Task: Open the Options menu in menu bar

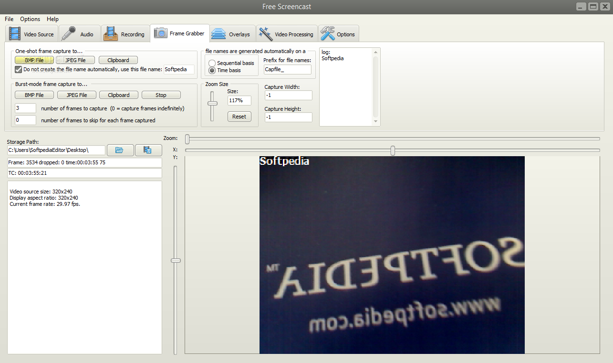Action: (30, 19)
